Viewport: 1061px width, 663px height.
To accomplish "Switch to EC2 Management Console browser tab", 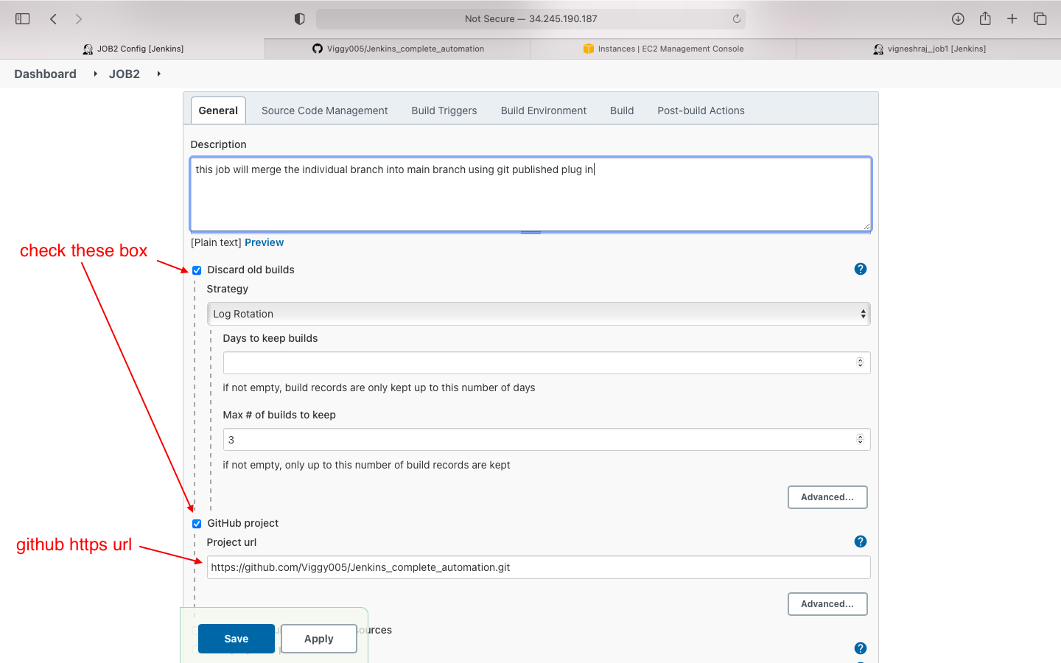I will pos(663,49).
